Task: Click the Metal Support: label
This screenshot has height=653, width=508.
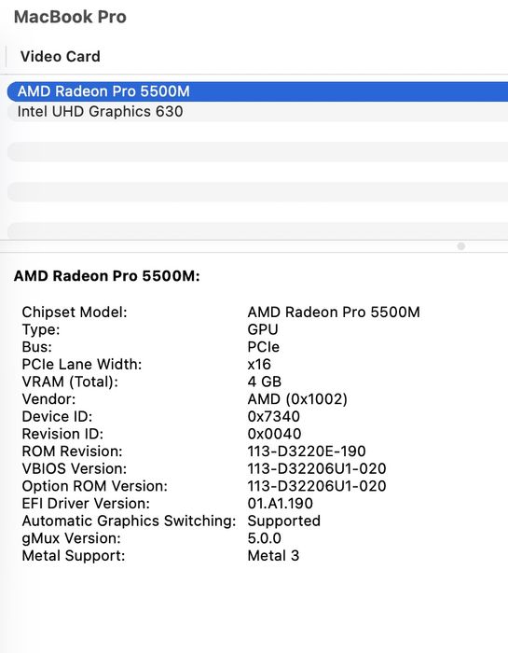Action: [74, 556]
